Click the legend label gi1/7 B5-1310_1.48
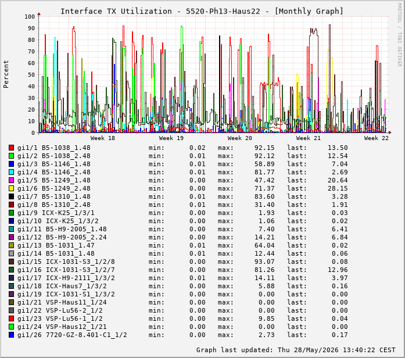This screenshot has height=358, width=405. tap(54, 196)
